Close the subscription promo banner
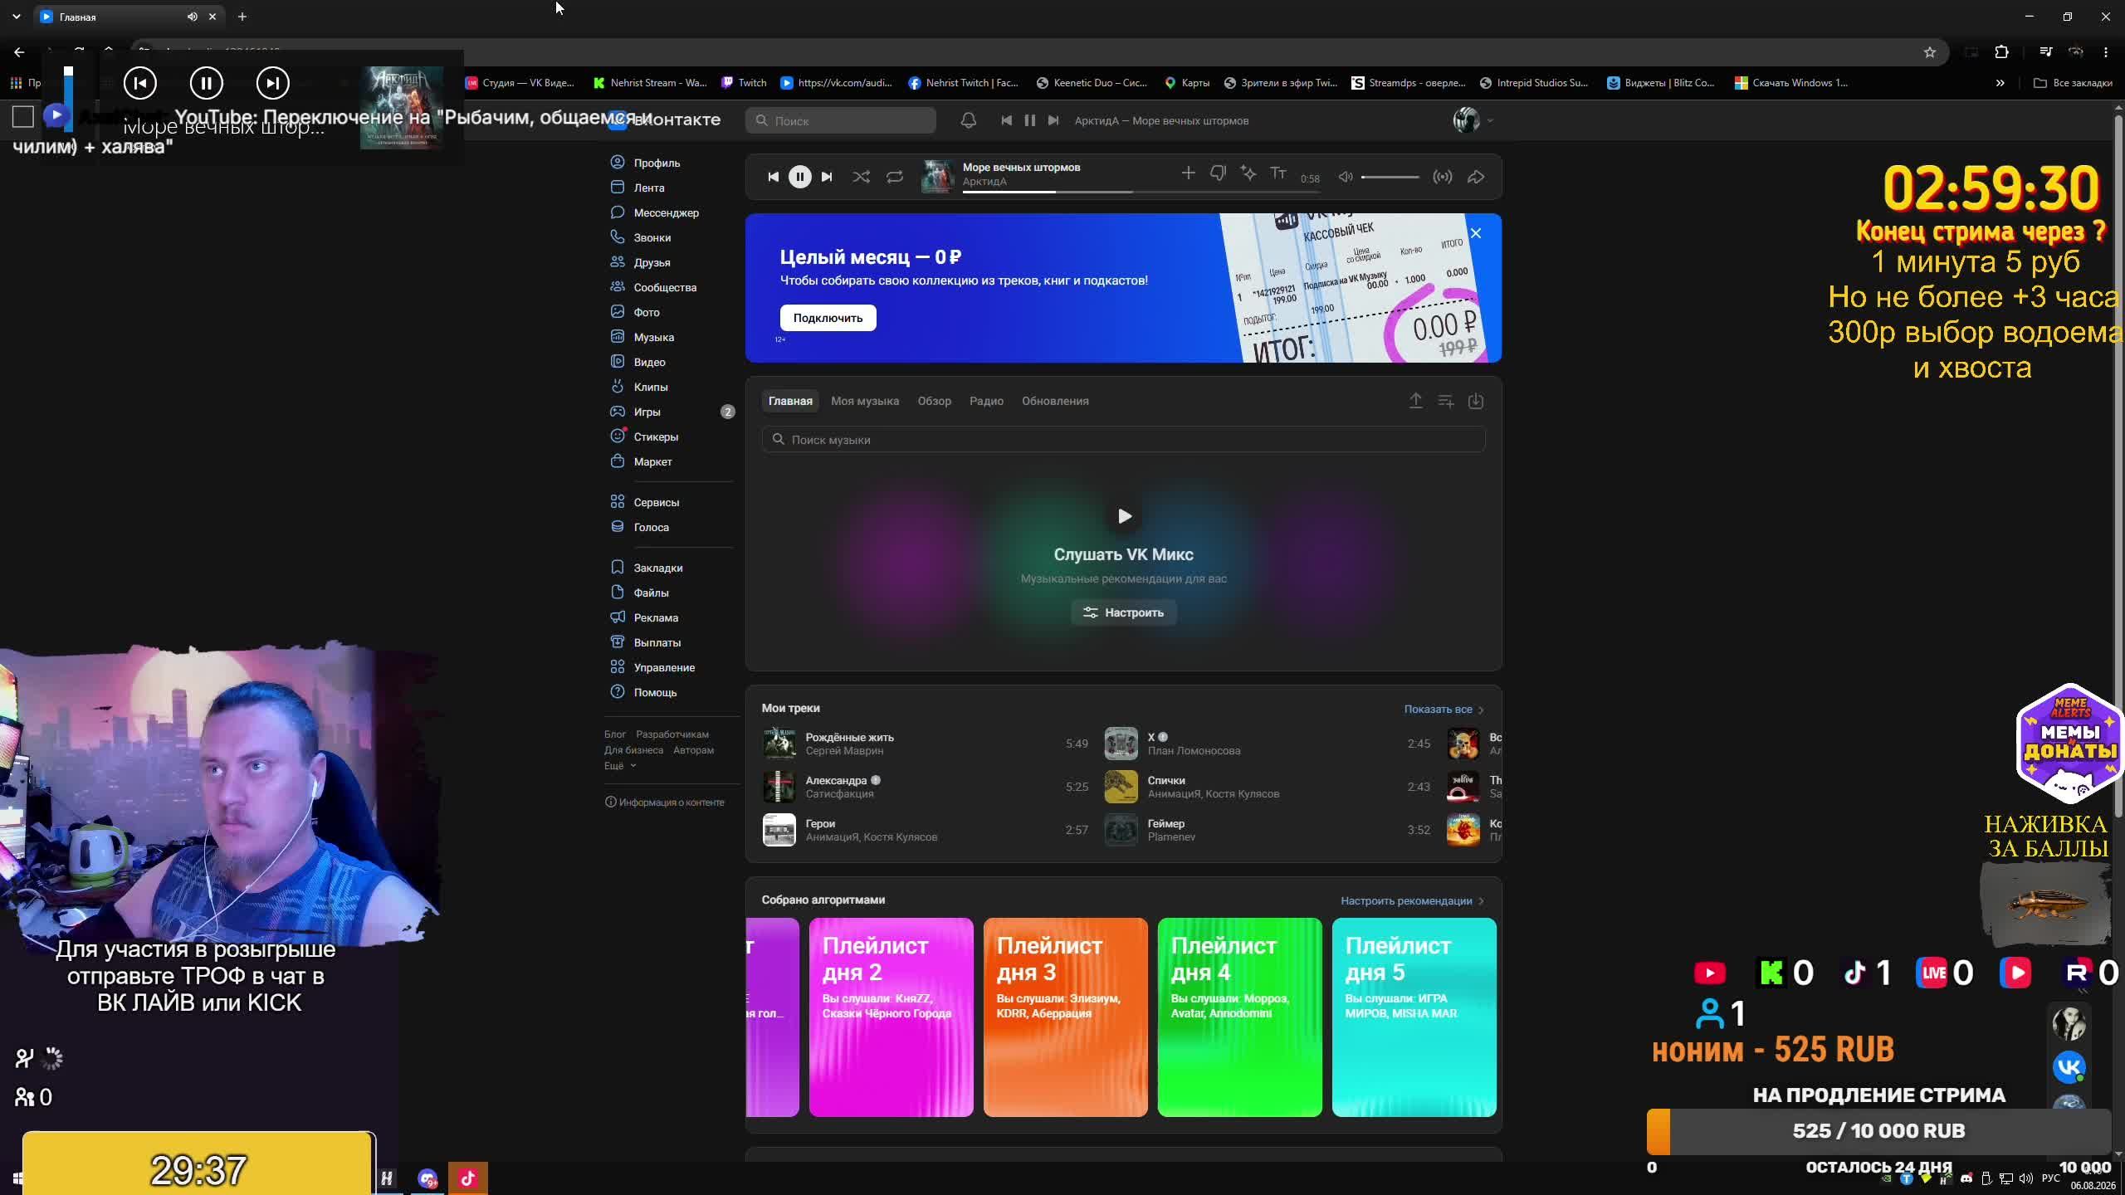Screen dimensions: 2125x1195 [x=1476, y=233]
